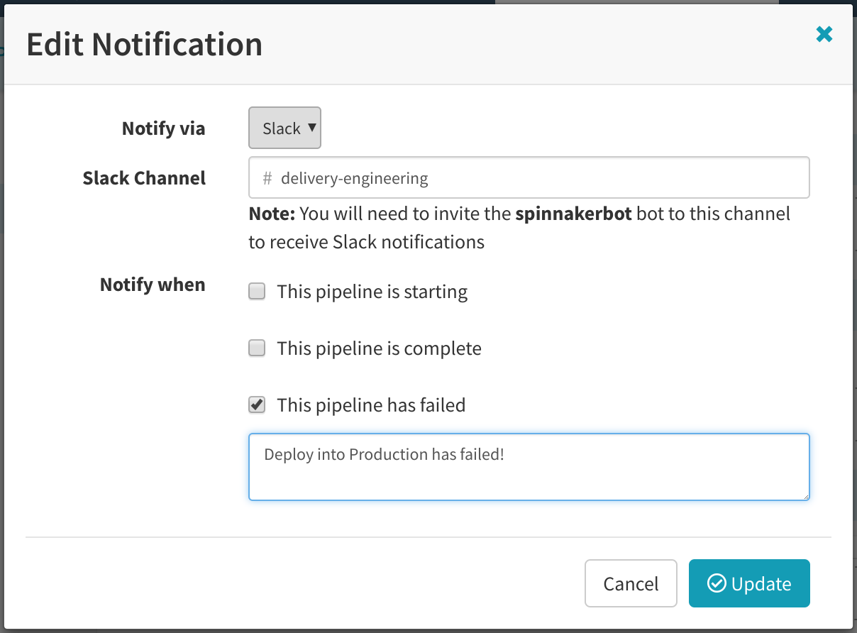Check the 'This pipeline is complete' checkbox
857x633 pixels.
tap(257, 348)
